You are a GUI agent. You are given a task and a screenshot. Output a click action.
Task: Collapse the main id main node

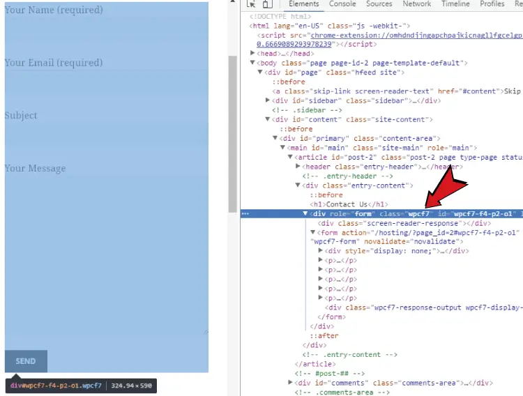point(282,147)
